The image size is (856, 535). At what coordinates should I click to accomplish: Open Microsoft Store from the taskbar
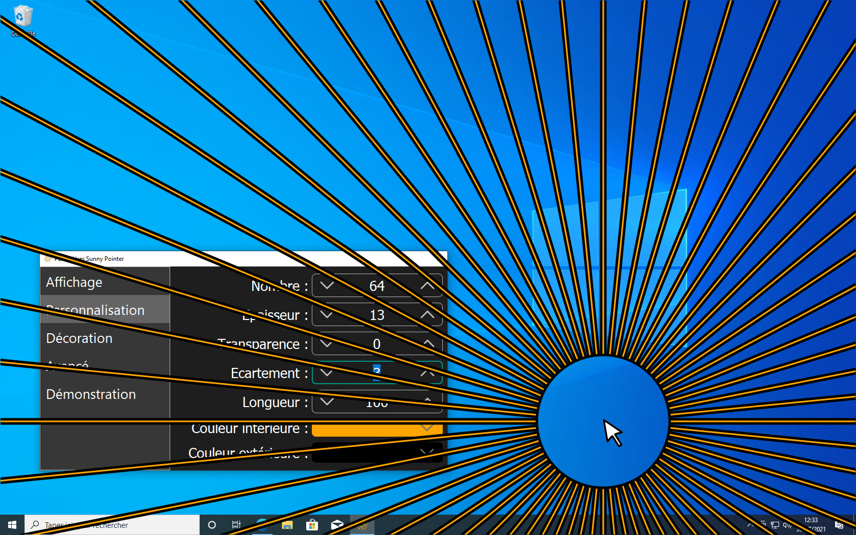coord(312,525)
